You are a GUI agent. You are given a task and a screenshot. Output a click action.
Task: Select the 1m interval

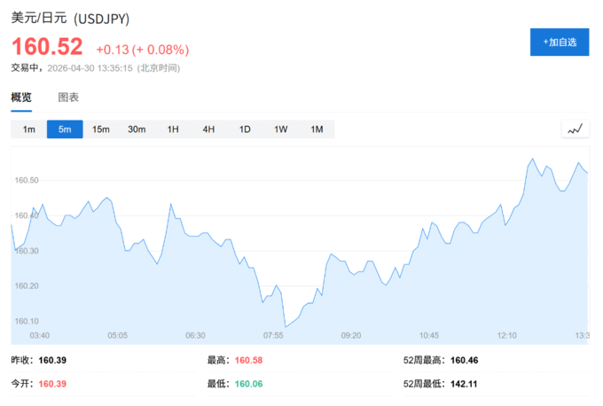(29, 129)
